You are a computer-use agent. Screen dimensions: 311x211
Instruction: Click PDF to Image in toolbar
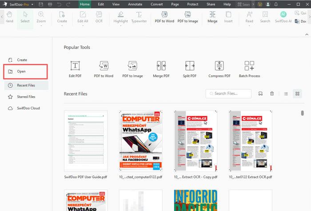[187, 17]
